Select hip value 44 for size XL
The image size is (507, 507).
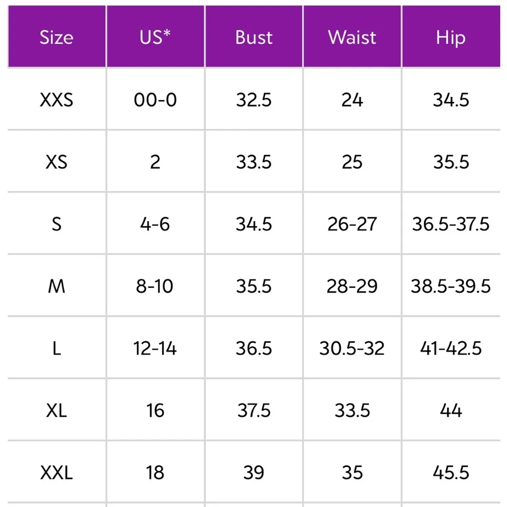(451, 410)
